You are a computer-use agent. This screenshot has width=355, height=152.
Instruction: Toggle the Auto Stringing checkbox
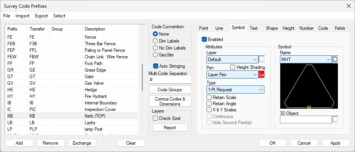click(x=156, y=66)
